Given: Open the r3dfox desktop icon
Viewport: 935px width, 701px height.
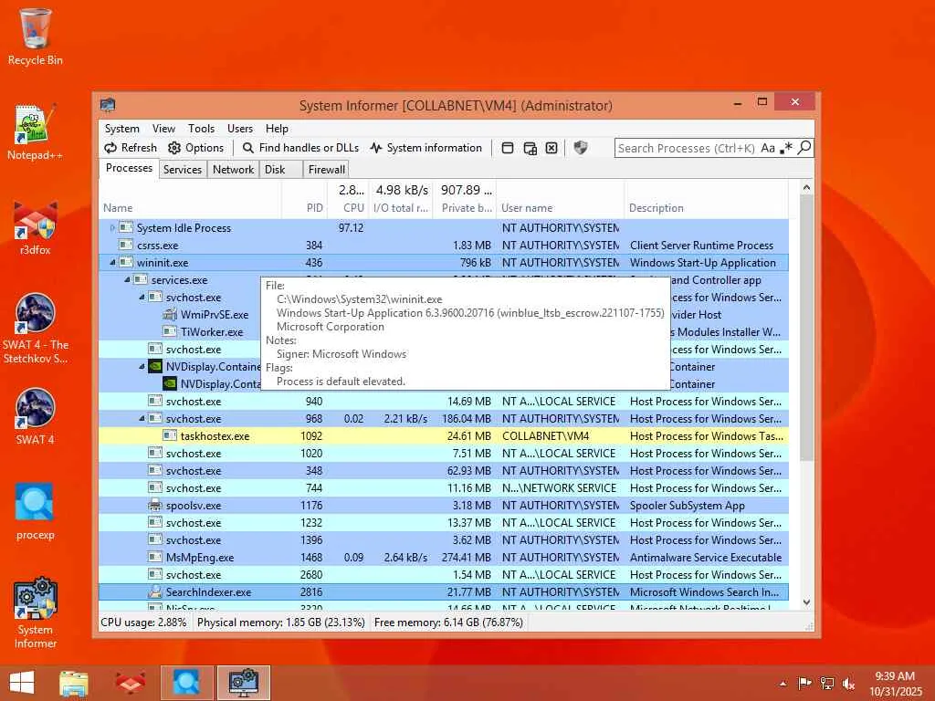Looking at the screenshot, I should point(36,227).
